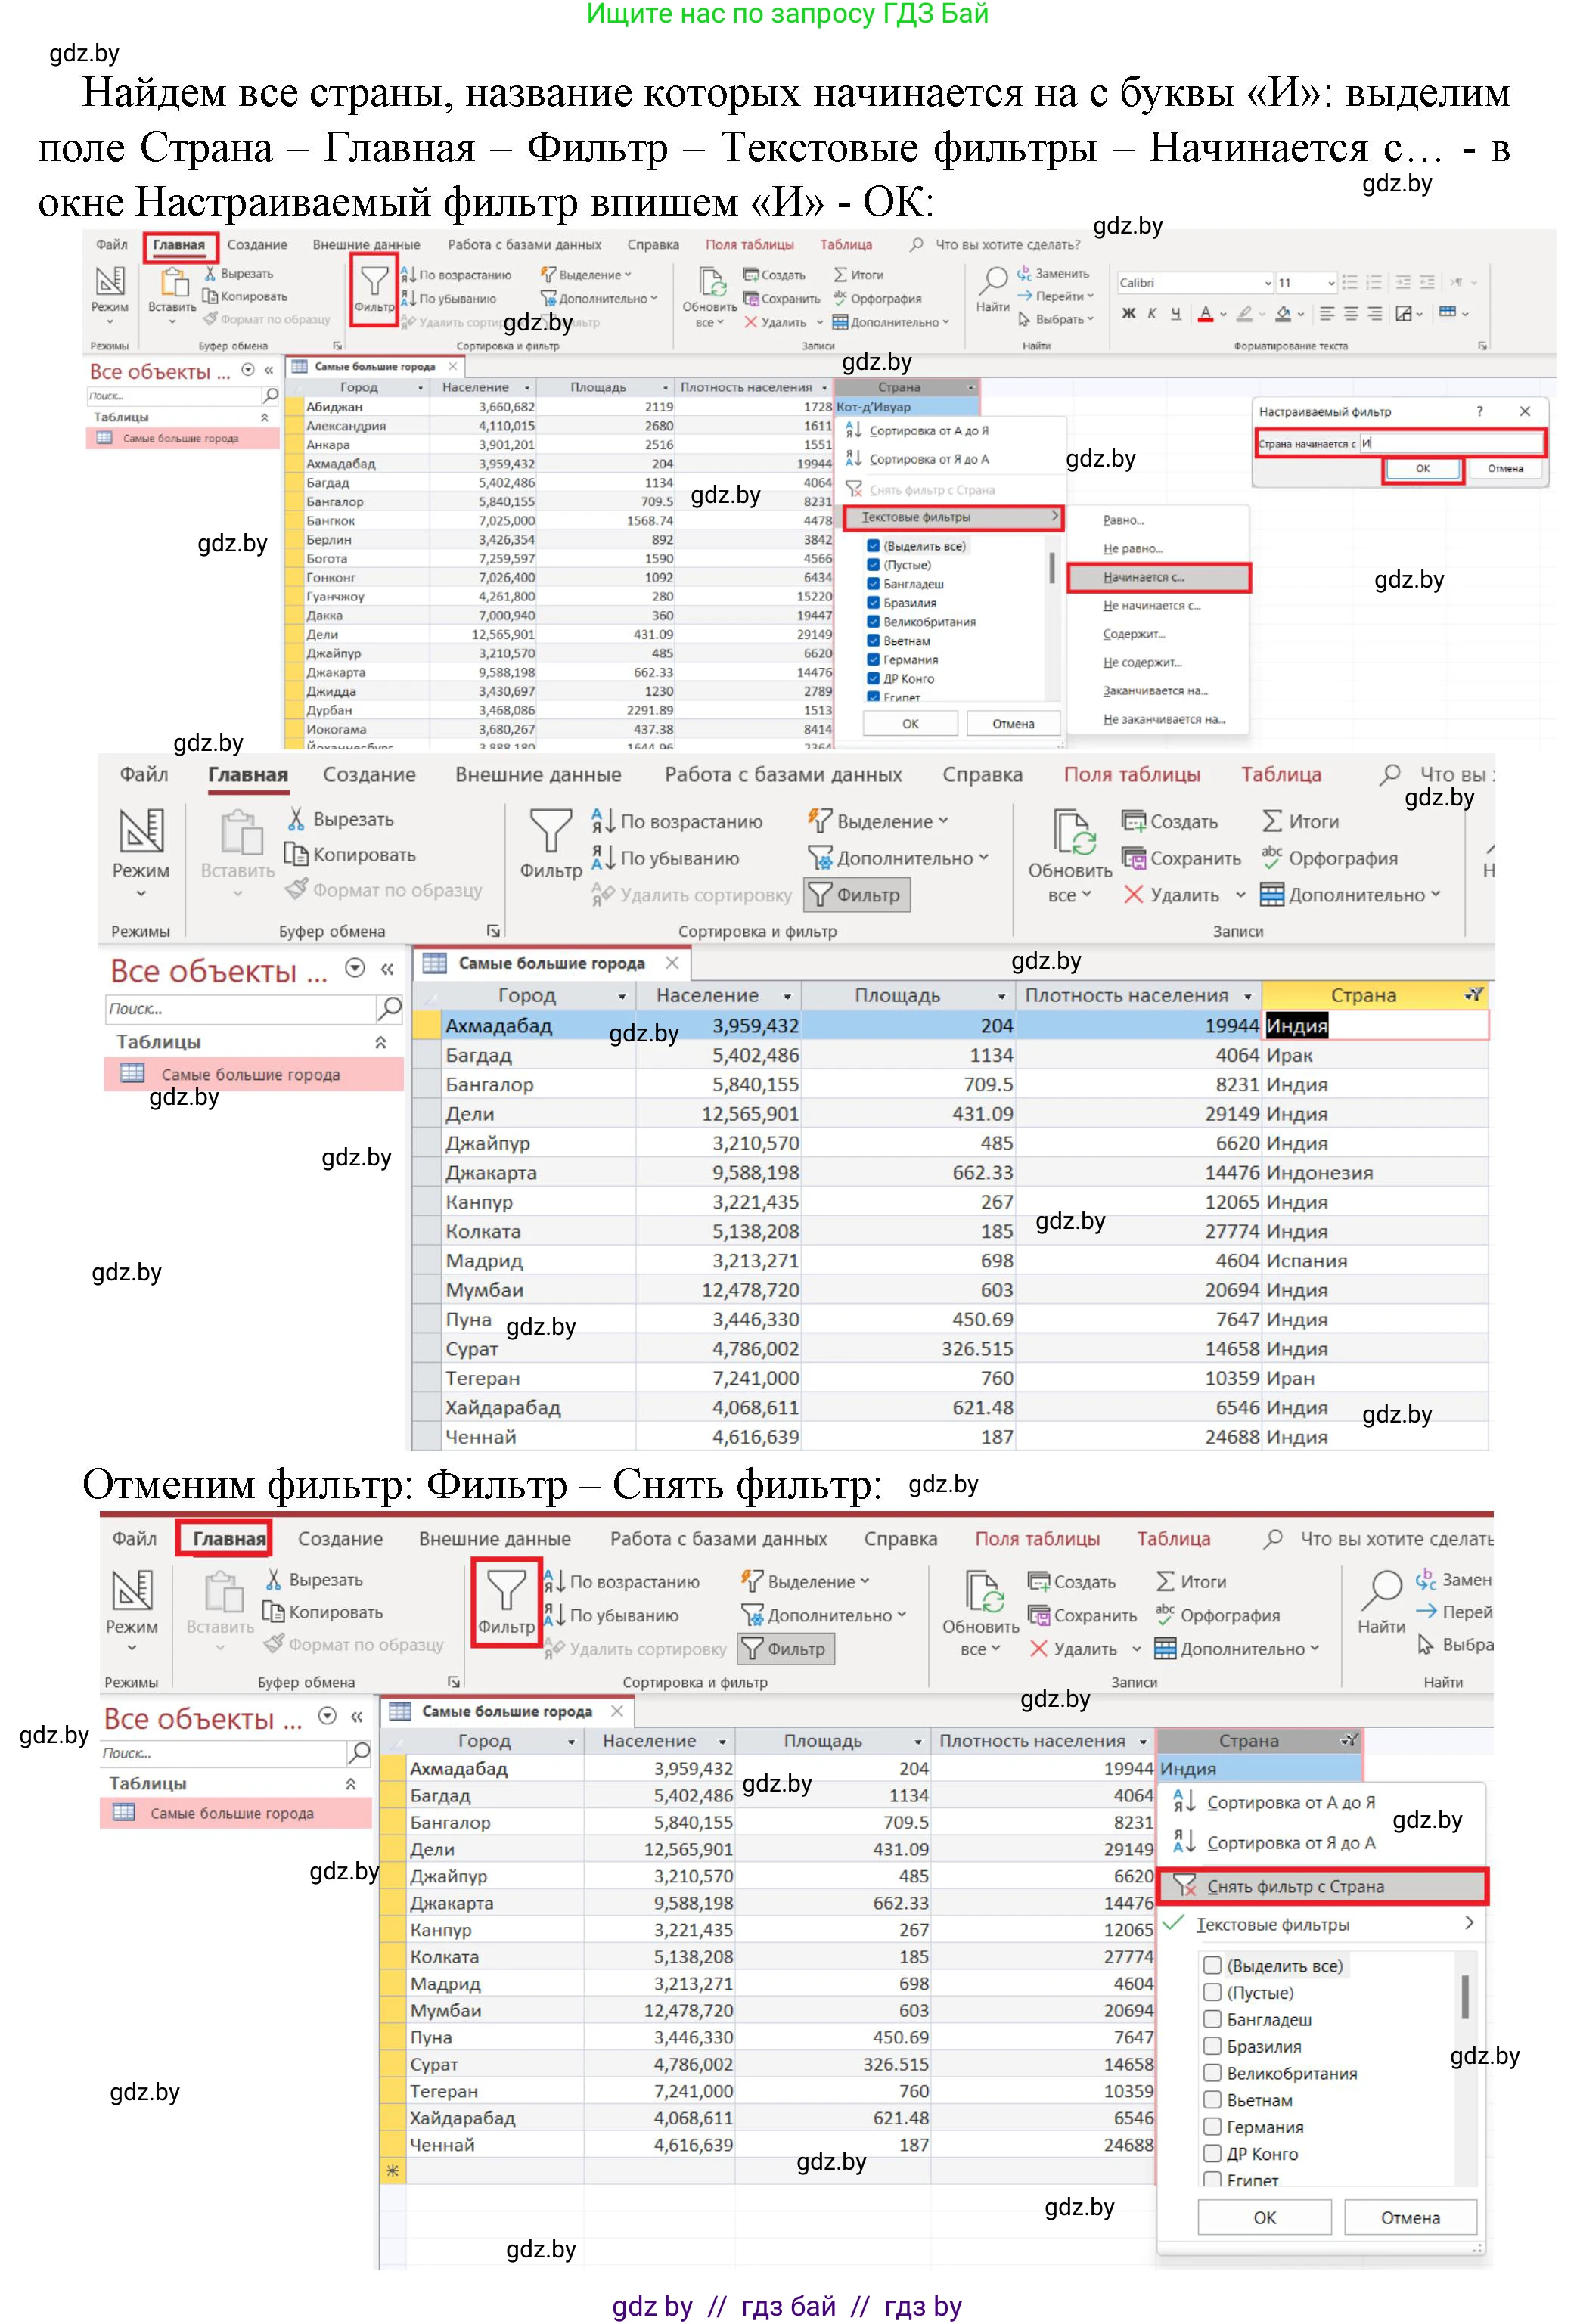Toggle the underline Ч icon
The width and height of the screenshot is (1577, 2324).
[x=1175, y=314]
